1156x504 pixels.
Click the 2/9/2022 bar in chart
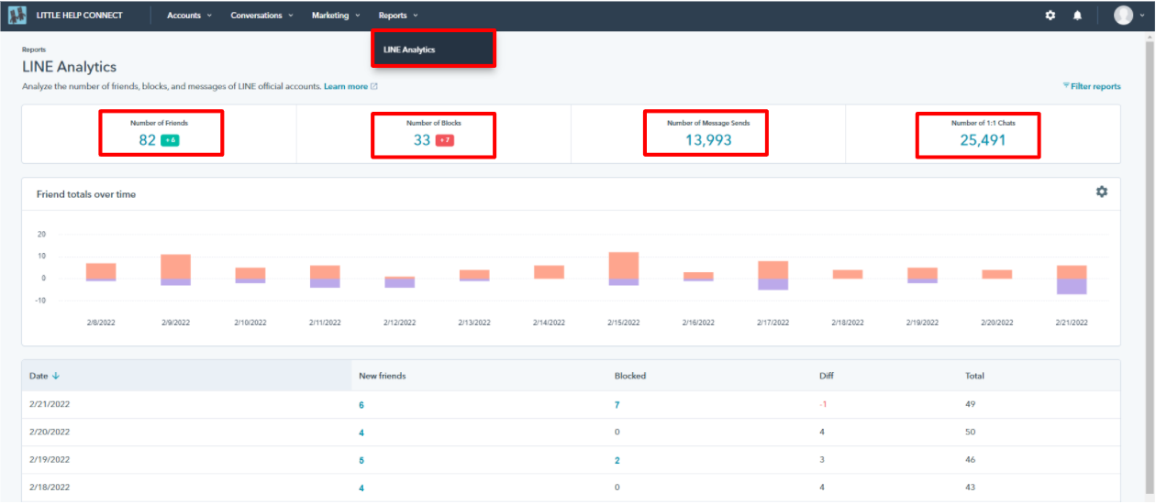175,269
